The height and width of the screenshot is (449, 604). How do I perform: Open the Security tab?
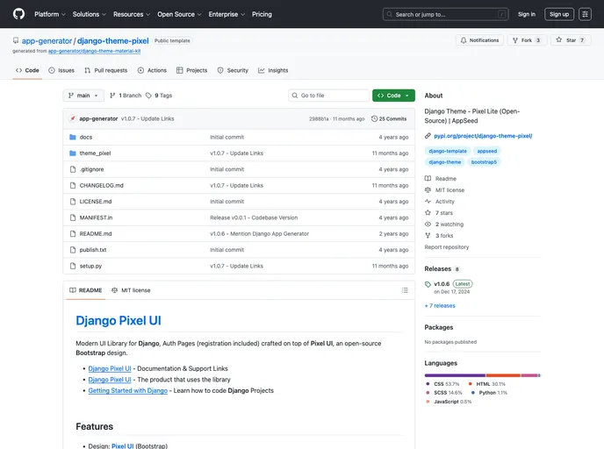[x=233, y=70]
